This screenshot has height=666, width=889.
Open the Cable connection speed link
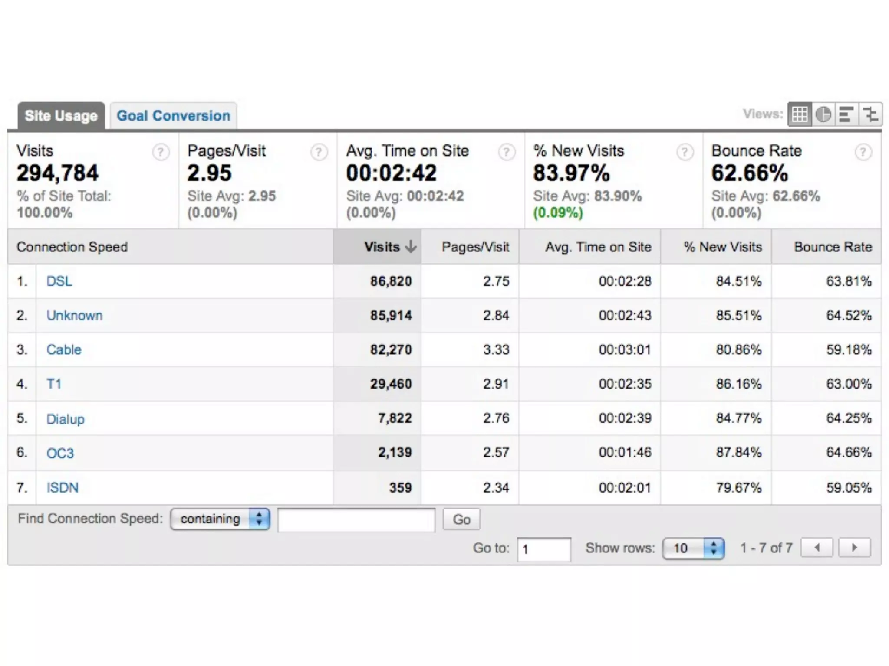[x=64, y=350]
